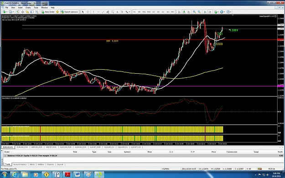Click the Zoom Out magnifier icon
The width and height of the screenshot is (285, 178).
tap(199, 12)
